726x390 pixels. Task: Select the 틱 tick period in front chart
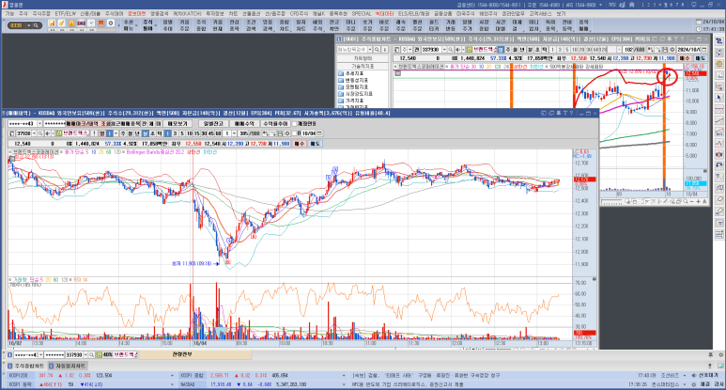point(160,133)
